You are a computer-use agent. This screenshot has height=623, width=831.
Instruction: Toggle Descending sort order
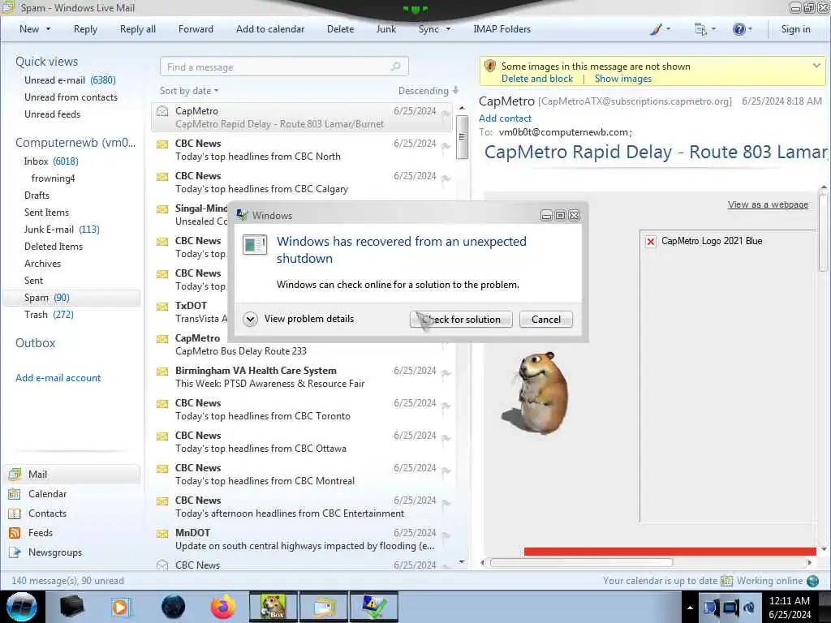tap(428, 91)
